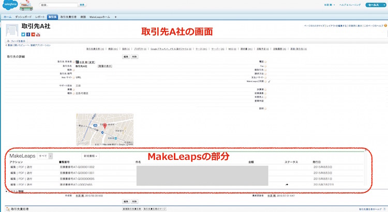The image size is (388, 212).
Task: Click 印刷用に表示 link
Action: [x=355, y=26]
